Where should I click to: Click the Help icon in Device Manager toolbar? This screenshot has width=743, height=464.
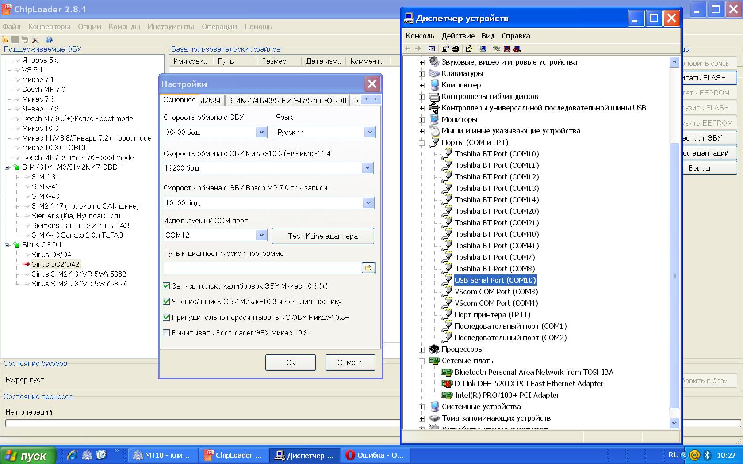469,49
